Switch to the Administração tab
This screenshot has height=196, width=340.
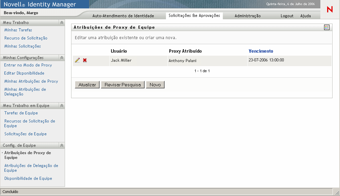click(x=248, y=16)
